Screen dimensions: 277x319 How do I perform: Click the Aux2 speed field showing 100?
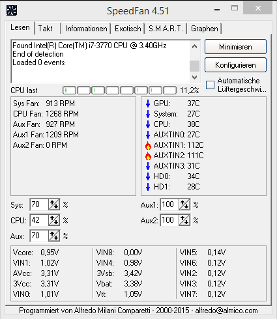pos(169,220)
